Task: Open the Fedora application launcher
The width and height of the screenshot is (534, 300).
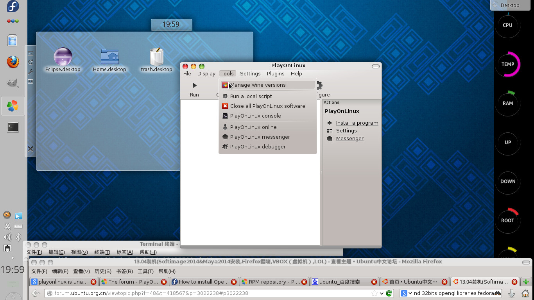Action: tap(13, 6)
